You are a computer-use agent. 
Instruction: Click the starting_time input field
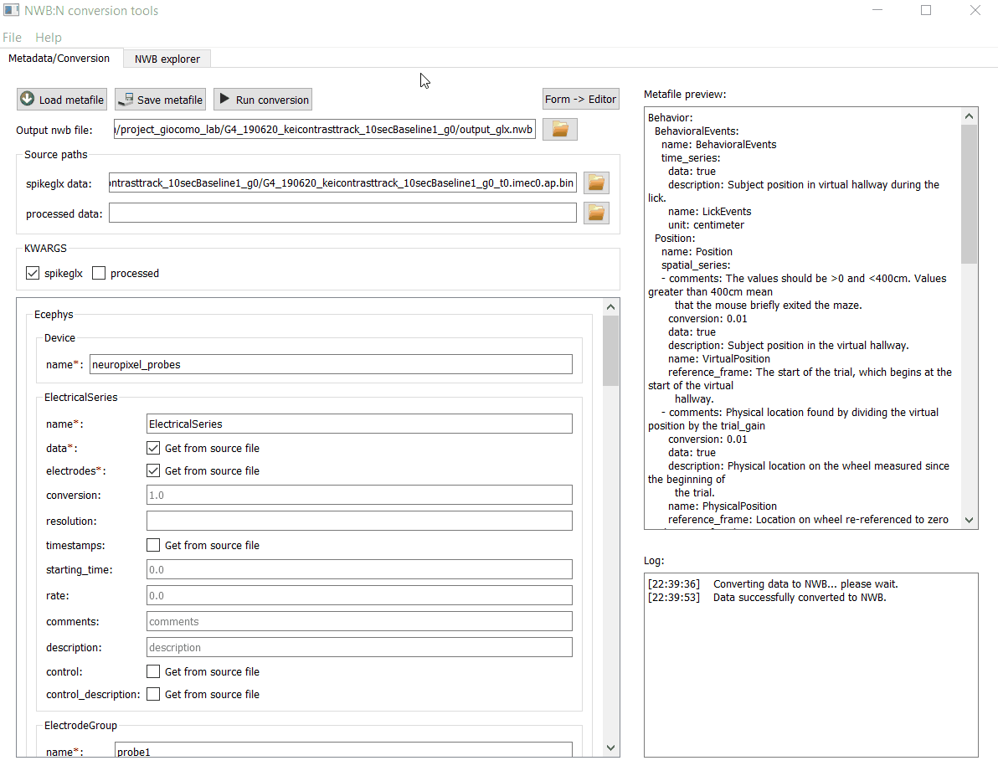click(360, 569)
